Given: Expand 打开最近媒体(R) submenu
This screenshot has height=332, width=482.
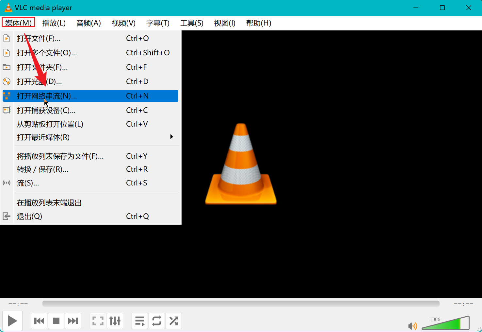Looking at the screenshot, I should pyautogui.click(x=90, y=137).
